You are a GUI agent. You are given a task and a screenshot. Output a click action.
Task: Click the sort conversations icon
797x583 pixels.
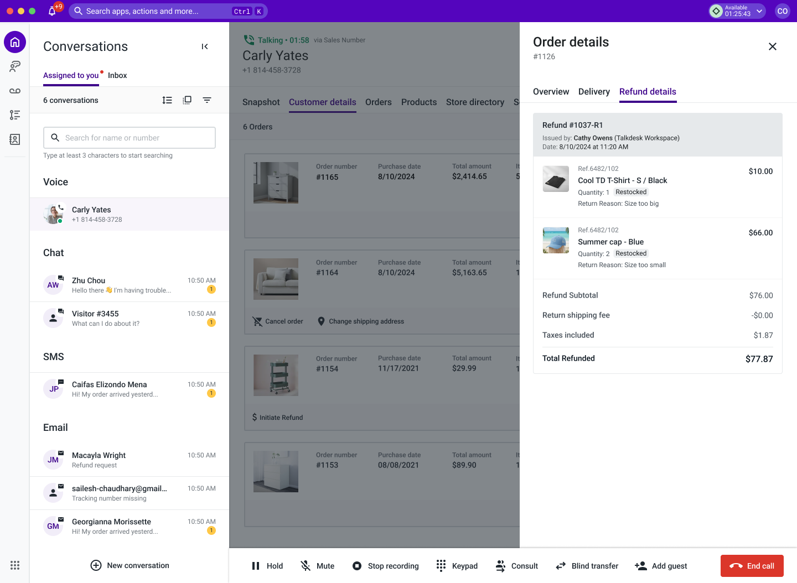pos(167,100)
